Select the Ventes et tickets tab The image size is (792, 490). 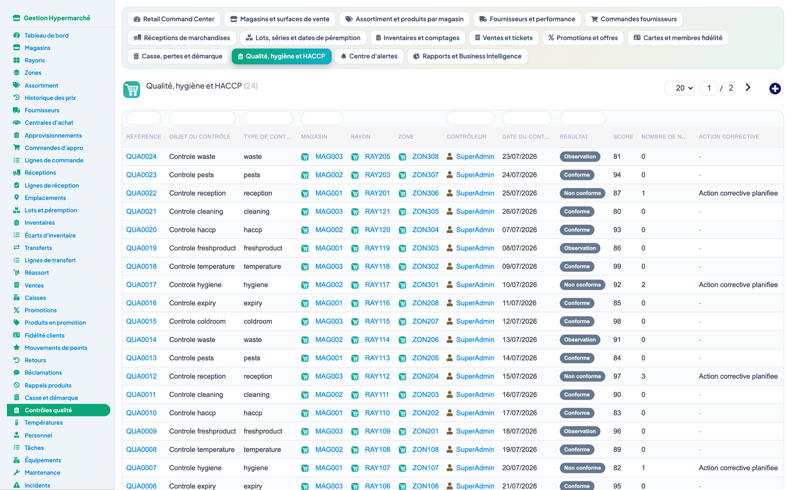click(504, 38)
